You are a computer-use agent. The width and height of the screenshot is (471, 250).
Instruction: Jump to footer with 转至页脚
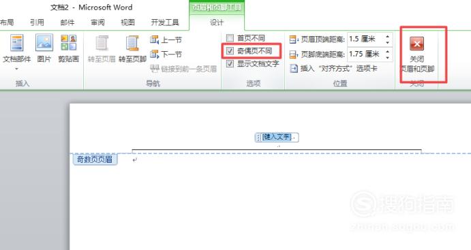pyautogui.click(x=132, y=49)
